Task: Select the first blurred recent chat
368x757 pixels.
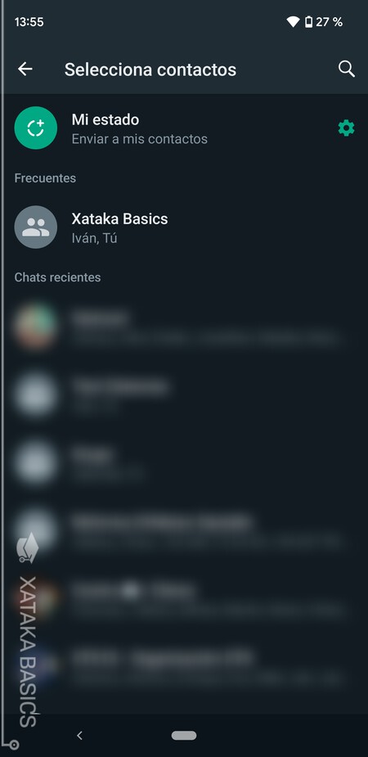Action: coord(184,327)
